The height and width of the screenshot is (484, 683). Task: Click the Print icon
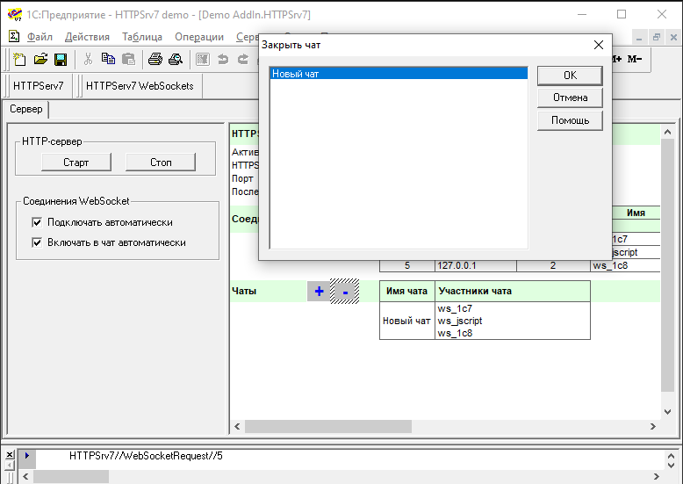click(x=155, y=60)
